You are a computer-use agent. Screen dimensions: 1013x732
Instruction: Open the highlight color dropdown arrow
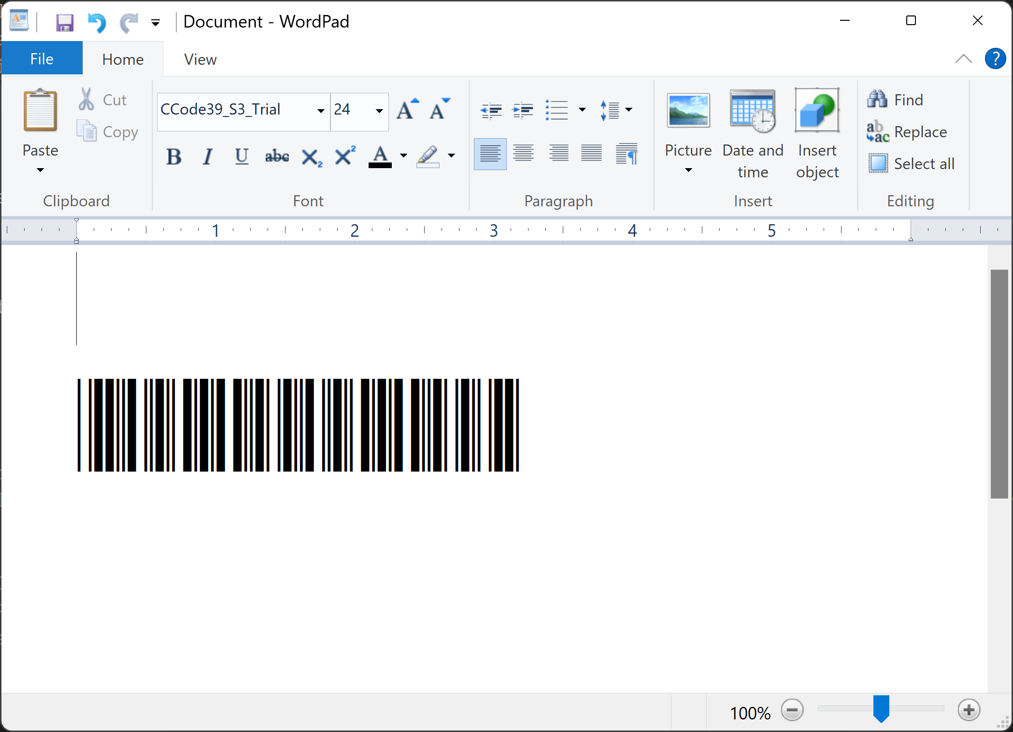pos(451,156)
